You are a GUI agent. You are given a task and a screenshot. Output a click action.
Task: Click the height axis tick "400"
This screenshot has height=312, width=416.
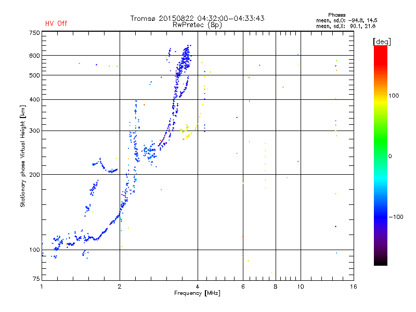click(34, 99)
